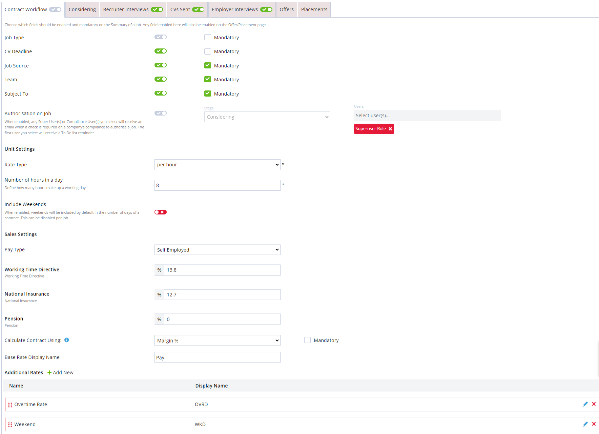This screenshot has width=599, height=434.
Task: Open the Pay Type dropdown showing Self Employed
Action: 217,249
